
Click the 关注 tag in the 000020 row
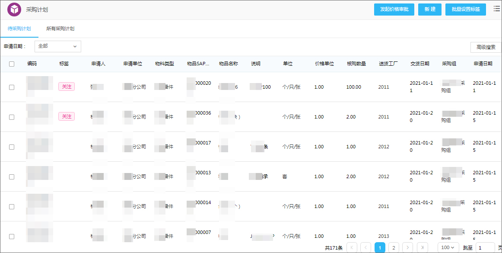point(67,86)
